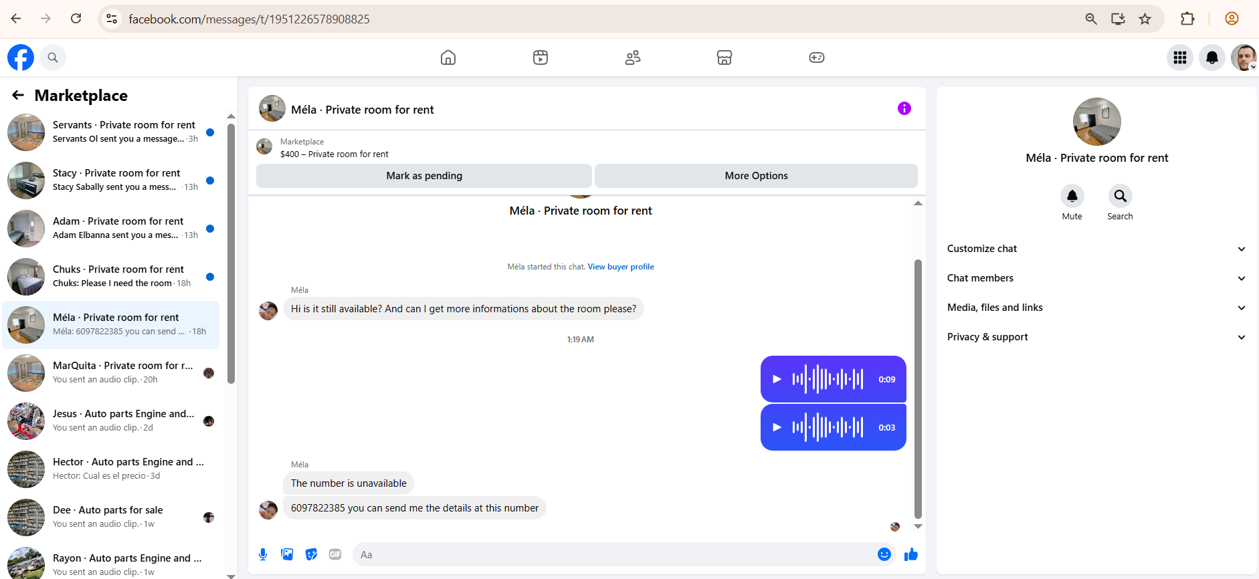1259x579 pixels.
Task: Click the chat list scrollbar
Action: (x=231, y=254)
